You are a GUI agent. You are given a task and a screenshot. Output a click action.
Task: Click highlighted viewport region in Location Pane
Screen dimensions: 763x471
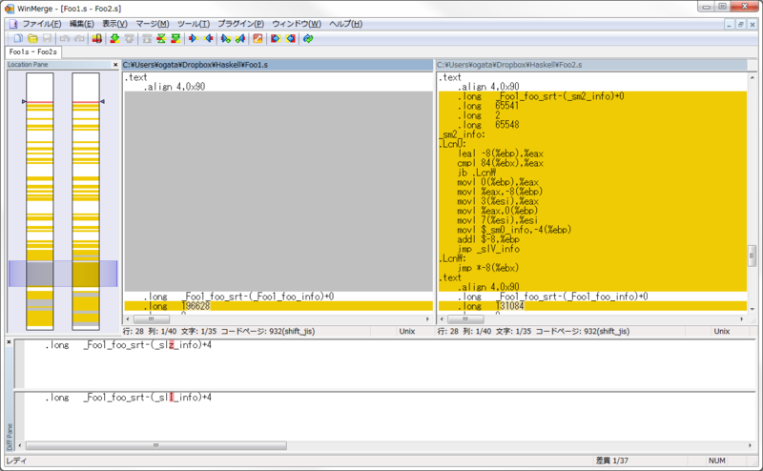pos(63,274)
